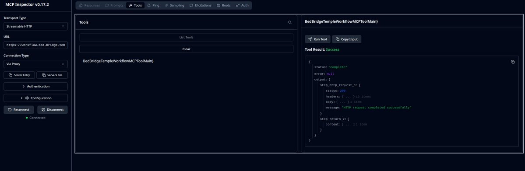Click the search icon in Tools panel

coord(289,22)
